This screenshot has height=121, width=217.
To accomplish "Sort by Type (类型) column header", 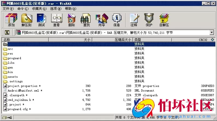I will [152, 40].
